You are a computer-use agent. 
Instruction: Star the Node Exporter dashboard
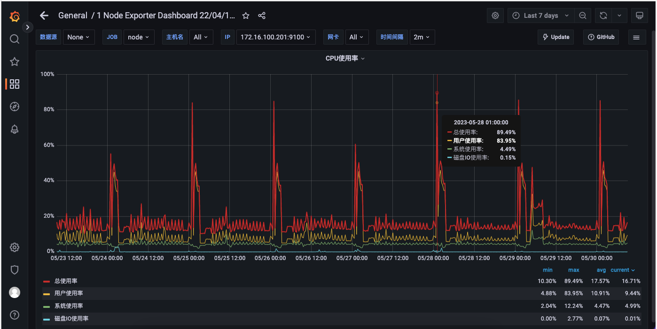click(245, 15)
